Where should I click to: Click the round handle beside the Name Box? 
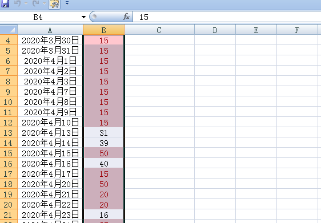(94, 17)
